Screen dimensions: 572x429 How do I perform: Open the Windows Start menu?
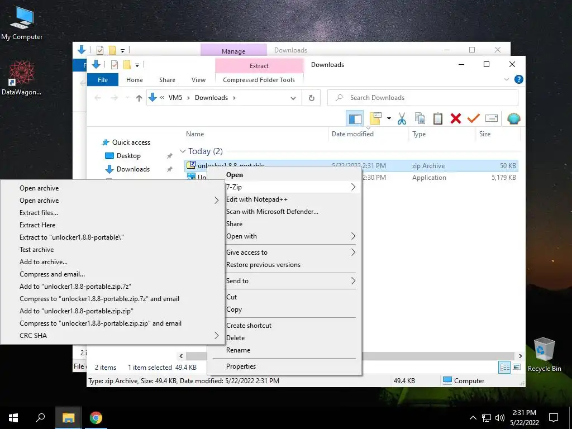tap(13, 417)
